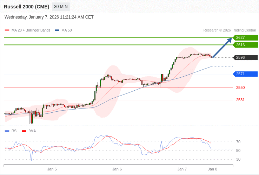Click the Jan 5 date axis label
This screenshot has width=259, height=175.
pos(52,169)
